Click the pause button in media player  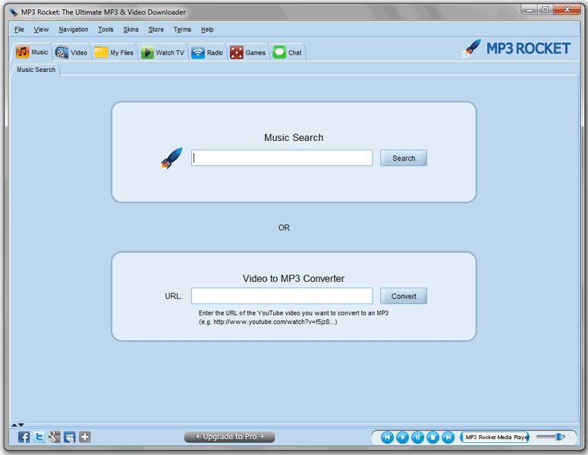click(x=417, y=438)
